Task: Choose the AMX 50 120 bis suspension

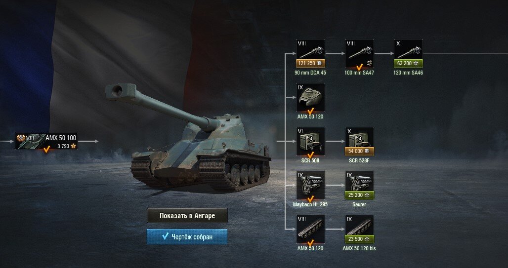Action: [x=359, y=230]
